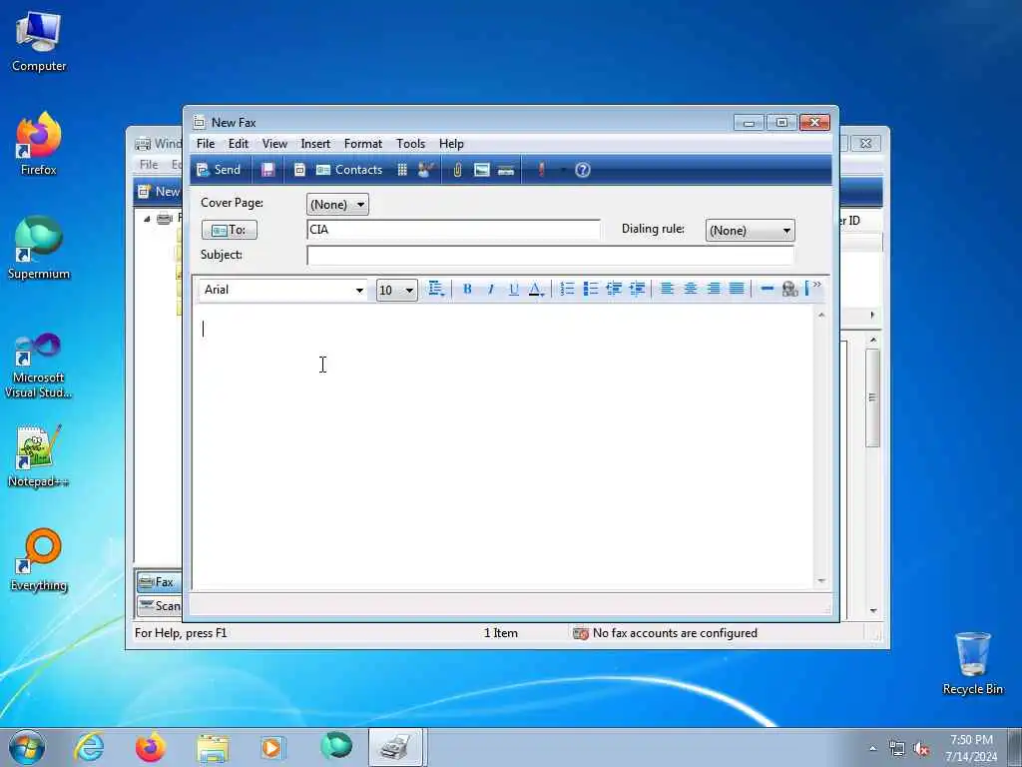
Task: Open the Insert menu
Action: 315,144
